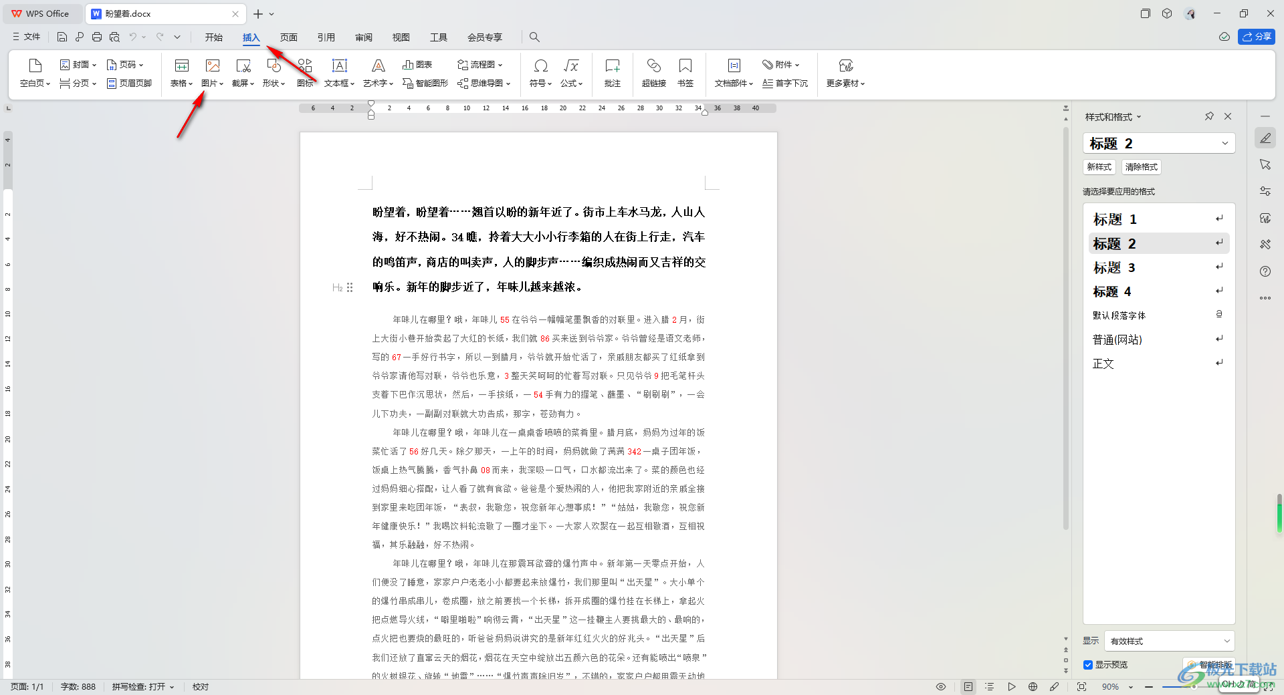Toggle eye protection mode icon in status bar

click(x=941, y=686)
